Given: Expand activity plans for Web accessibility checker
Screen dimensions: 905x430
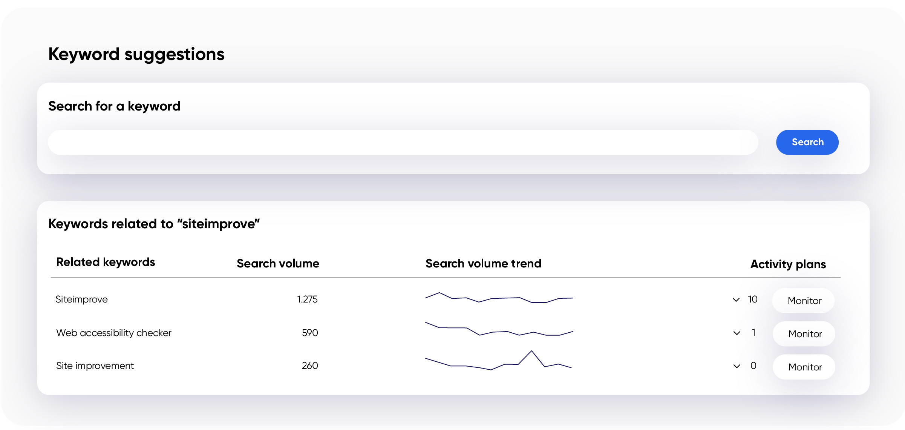Looking at the screenshot, I should [x=736, y=333].
